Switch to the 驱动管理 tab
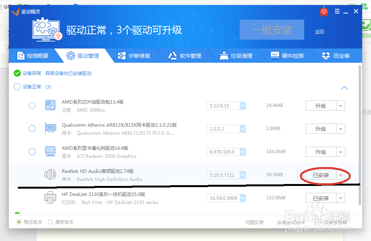 click(83, 56)
